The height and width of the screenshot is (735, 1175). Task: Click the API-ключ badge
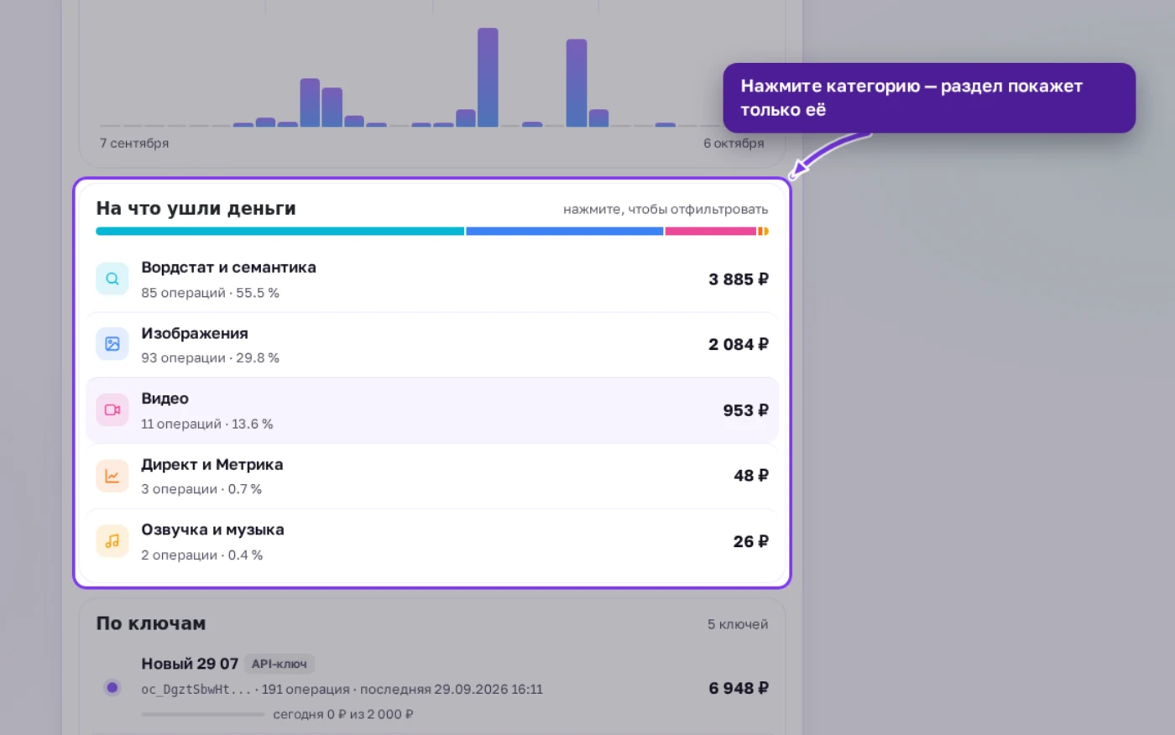pos(279,664)
